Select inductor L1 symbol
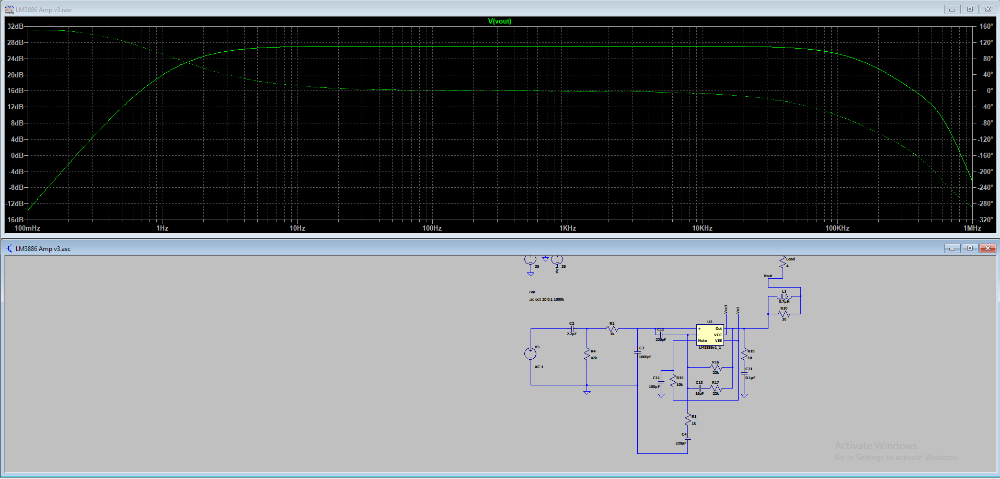The image size is (1000, 479). pos(784,296)
